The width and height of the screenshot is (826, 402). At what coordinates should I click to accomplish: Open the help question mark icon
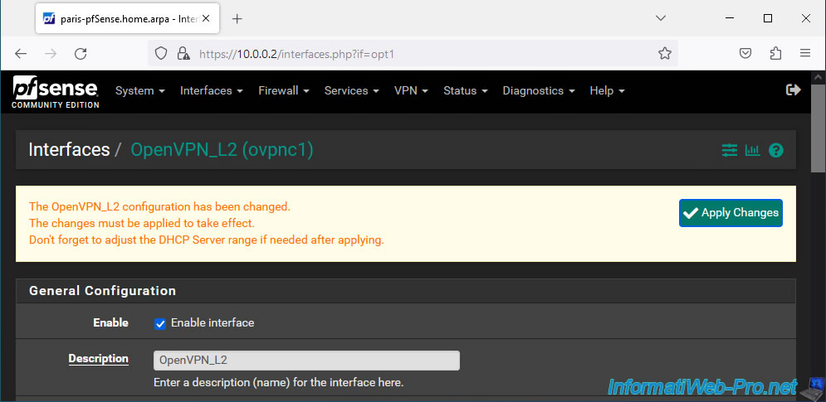776,151
